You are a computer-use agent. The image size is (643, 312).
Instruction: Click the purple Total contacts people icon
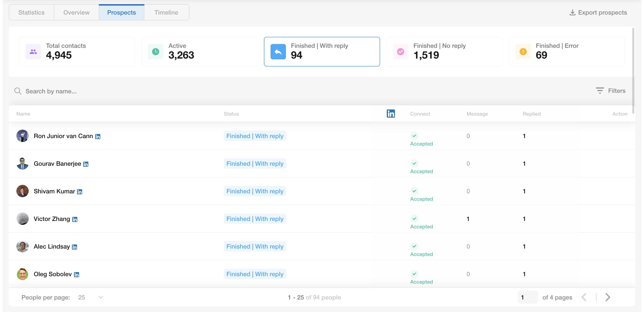[x=33, y=51]
